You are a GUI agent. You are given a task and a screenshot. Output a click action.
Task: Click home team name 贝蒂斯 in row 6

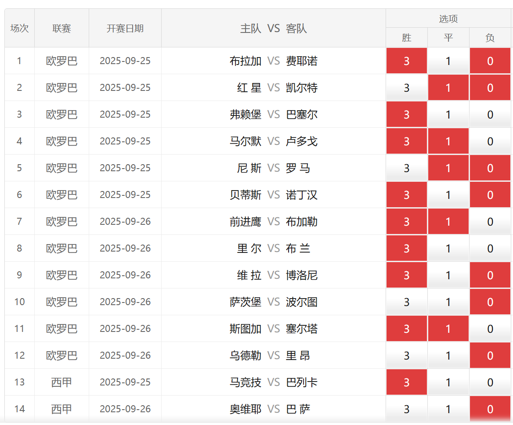(x=245, y=195)
